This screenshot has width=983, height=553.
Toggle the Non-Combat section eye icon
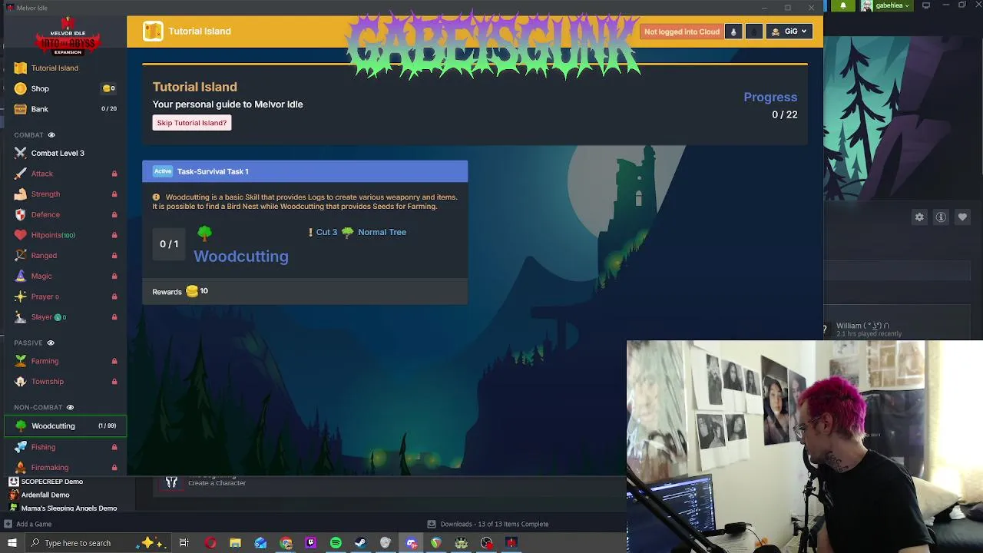[x=70, y=407]
